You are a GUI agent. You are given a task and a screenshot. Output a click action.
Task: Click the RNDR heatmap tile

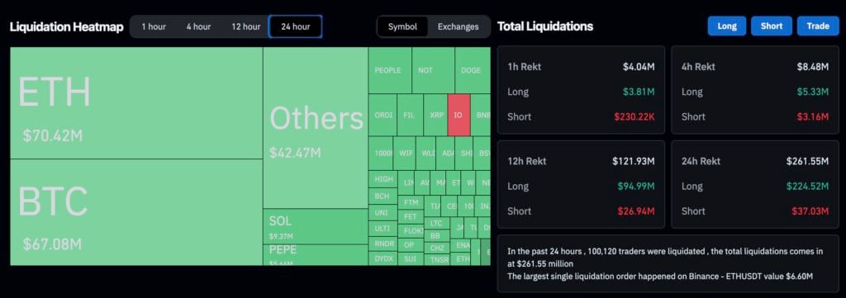click(383, 244)
